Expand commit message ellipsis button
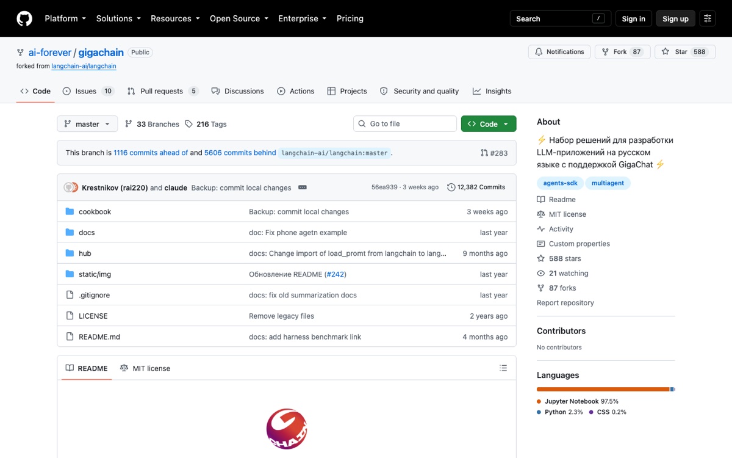Screen dimensions: 732x458 (303, 187)
